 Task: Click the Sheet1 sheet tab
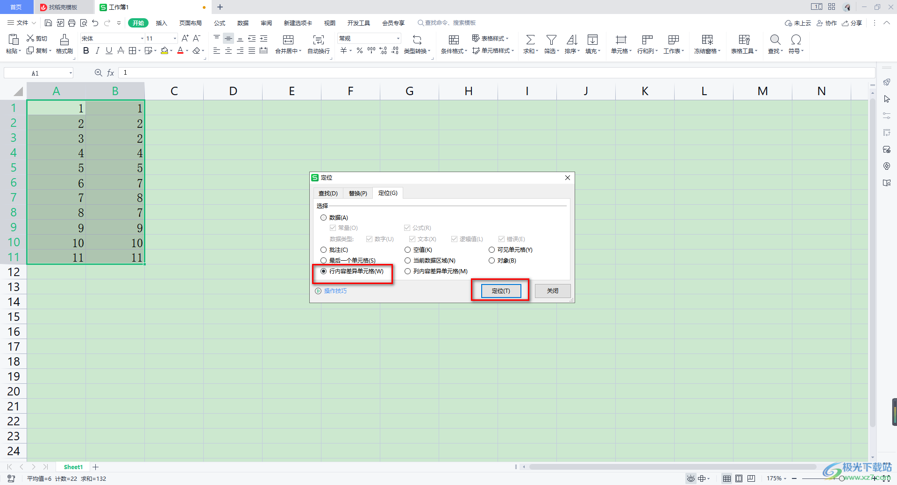73,467
